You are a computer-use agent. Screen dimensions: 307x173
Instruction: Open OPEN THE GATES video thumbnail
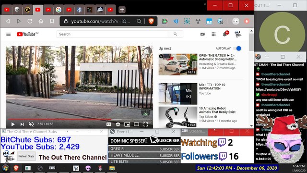tap(178, 64)
